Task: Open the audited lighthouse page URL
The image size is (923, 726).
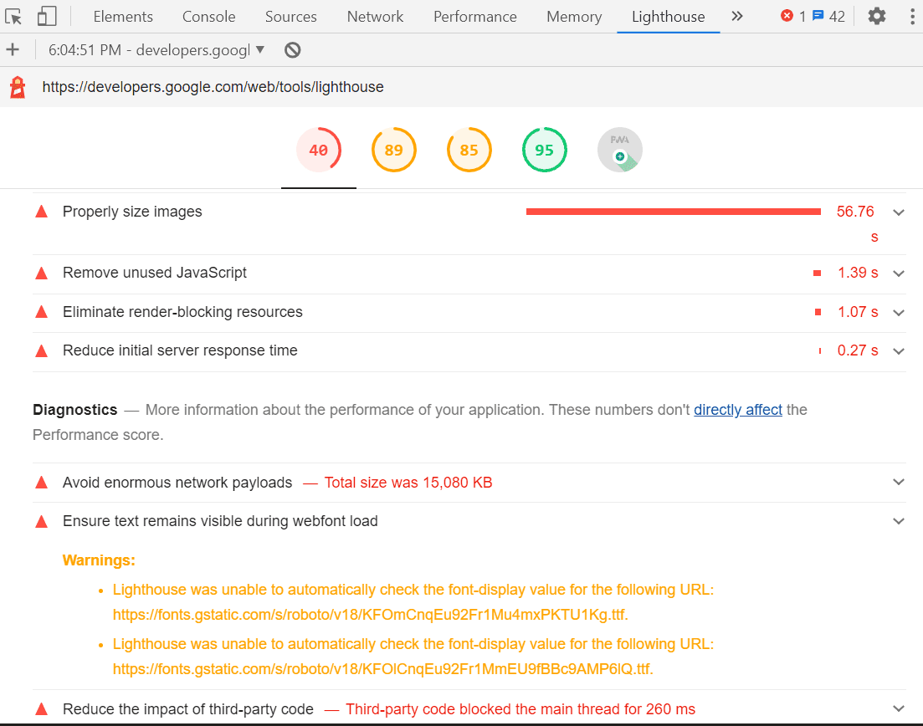Action: (213, 87)
